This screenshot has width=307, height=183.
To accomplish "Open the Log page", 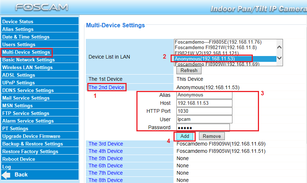I will pyautogui.click(x=40, y=167).
